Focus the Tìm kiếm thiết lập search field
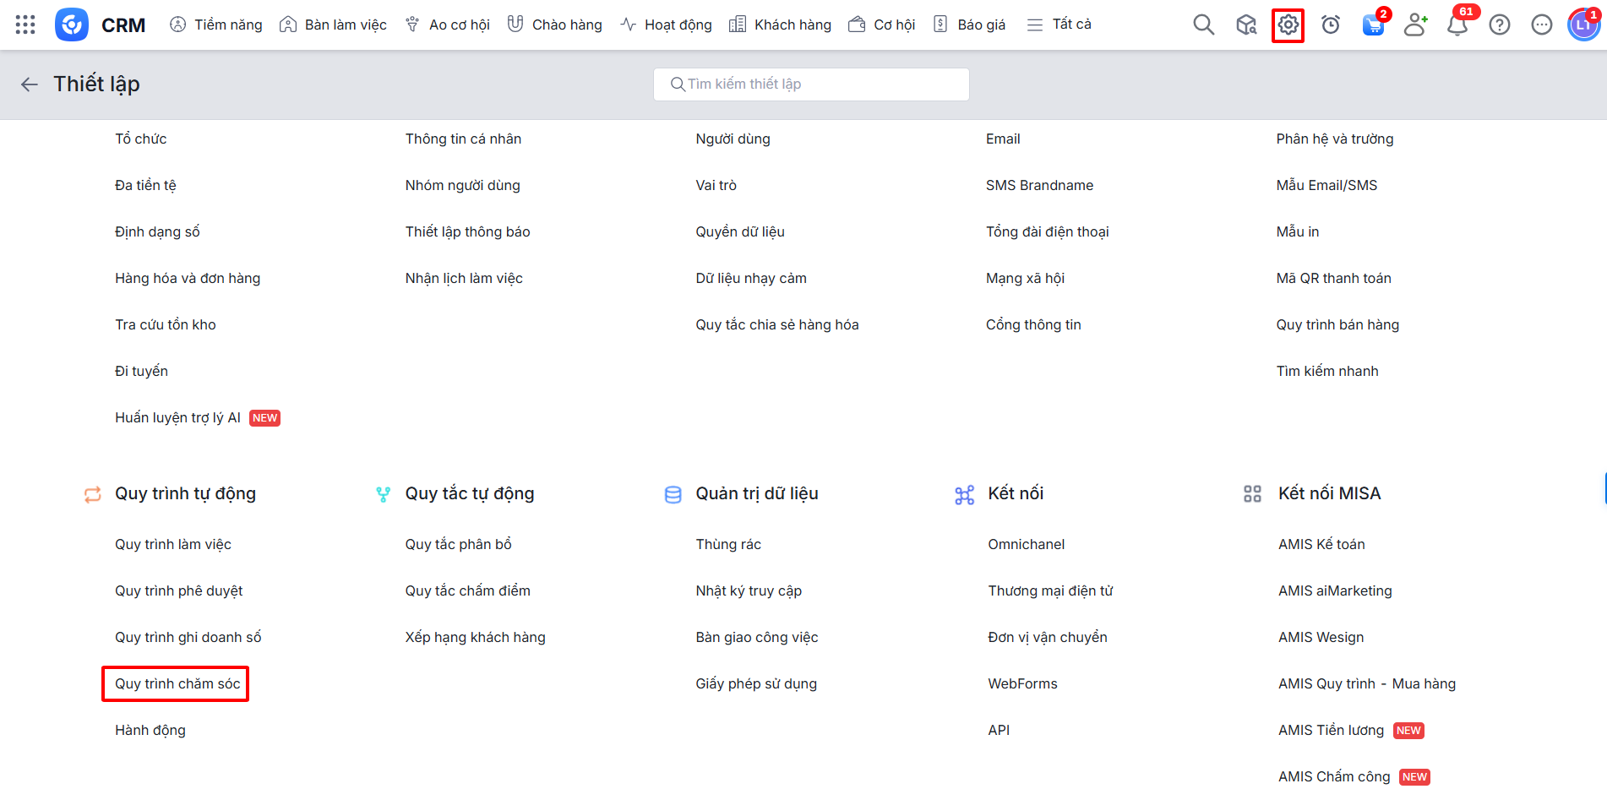Screen dimensions: 1607x789 (811, 84)
